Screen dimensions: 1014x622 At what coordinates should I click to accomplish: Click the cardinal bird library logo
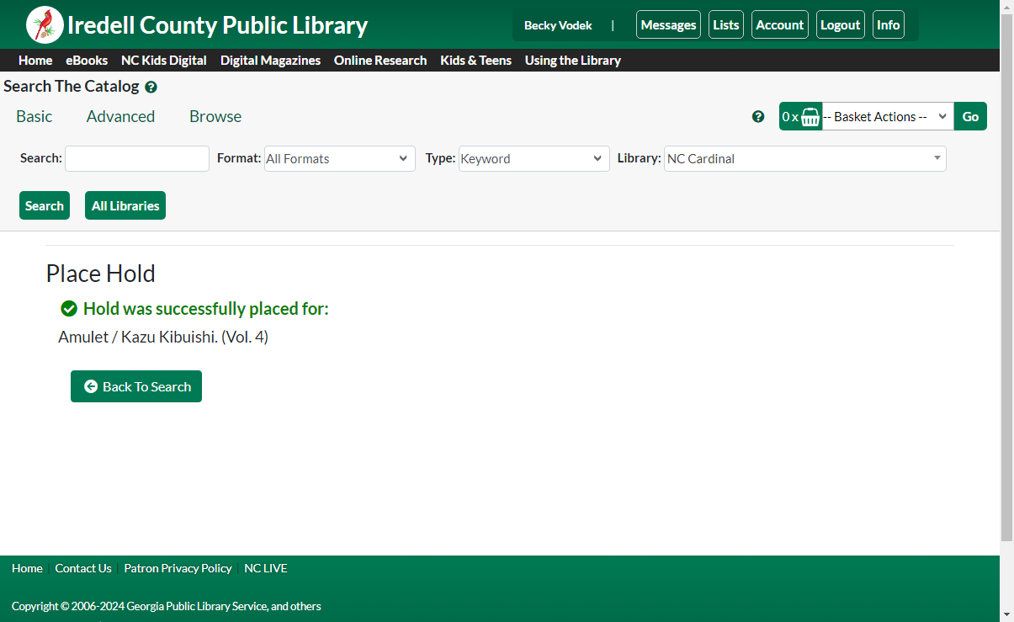pyautogui.click(x=45, y=24)
